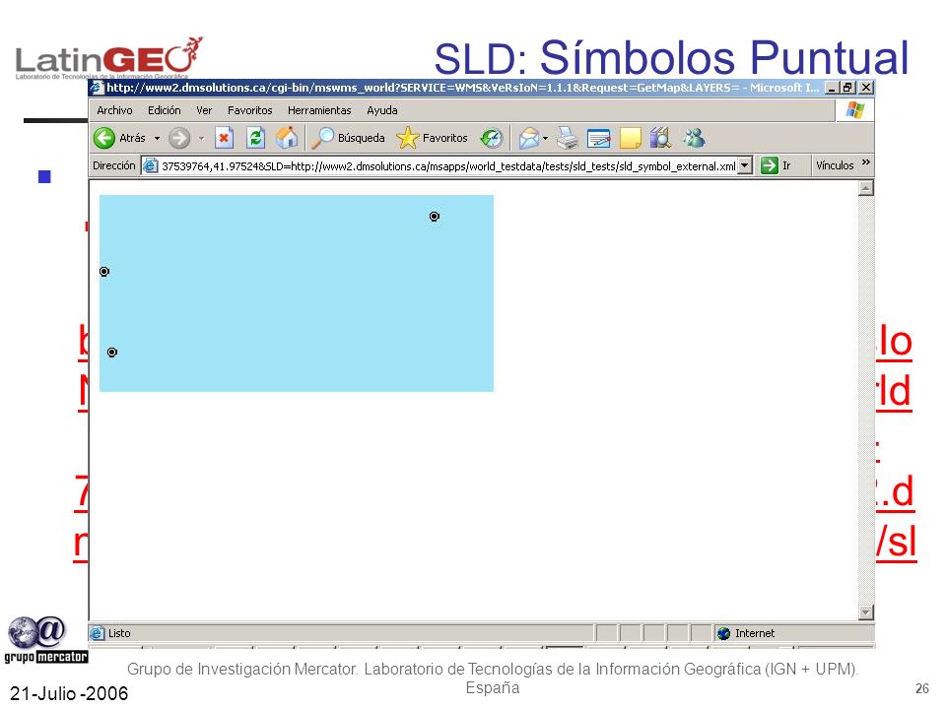Expand the Mail icon dropdown arrow
The image size is (946, 709).
(x=545, y=138)
